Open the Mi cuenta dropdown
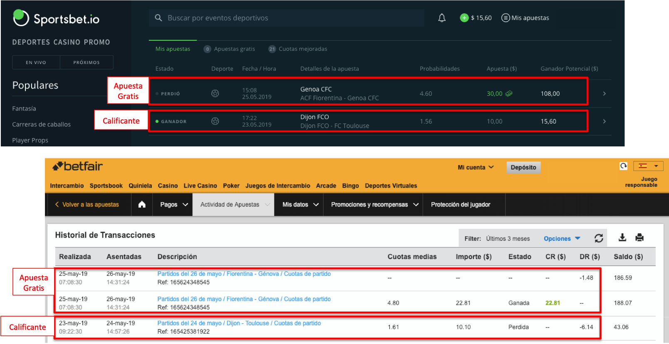The height and width of the screenshot is (344, 669). [476, 167]
